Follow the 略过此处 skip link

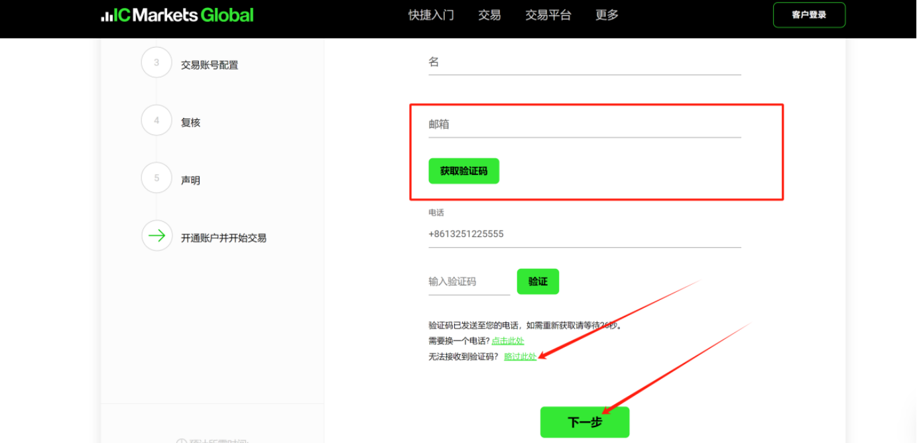tap(520, 356)
